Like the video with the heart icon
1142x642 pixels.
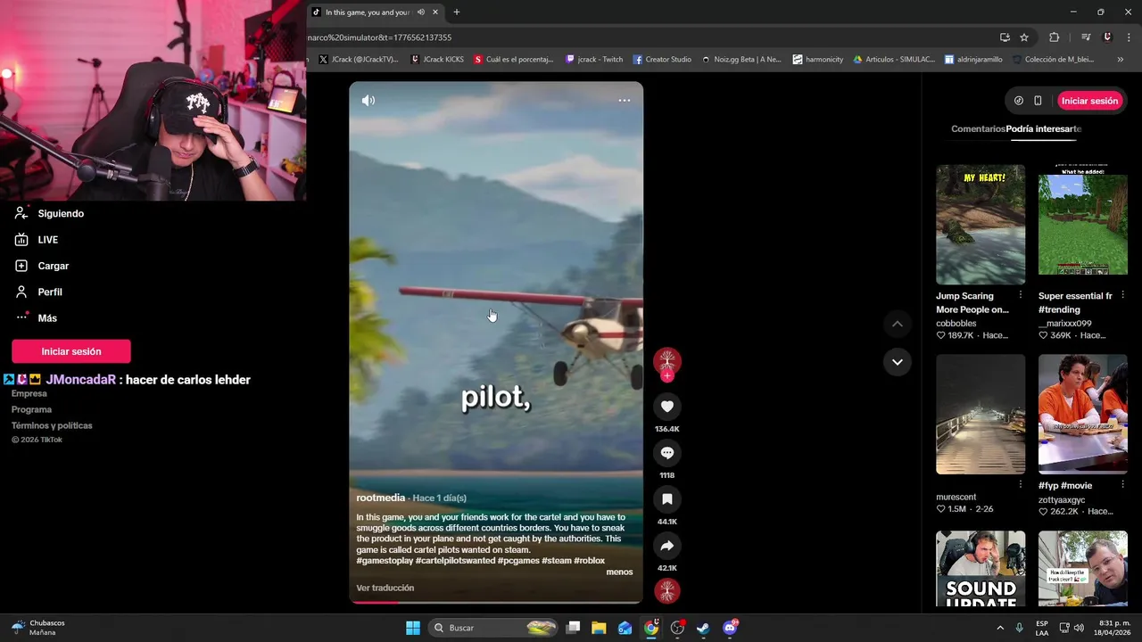pos(666,407)
